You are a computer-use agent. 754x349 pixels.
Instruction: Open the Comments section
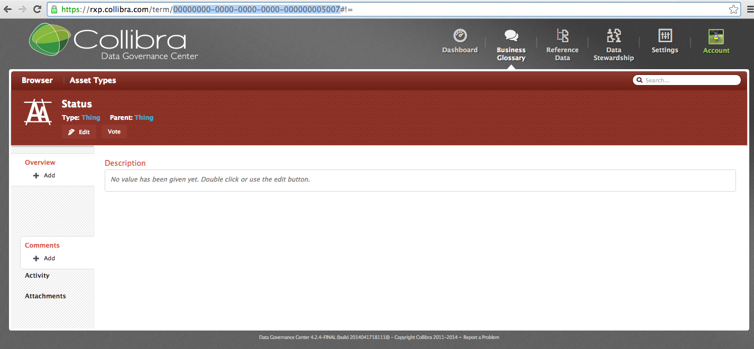(42, 246)
